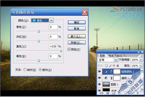
Task: Hide the 图层 1 layer visibility eye
Action: [99, 84]
